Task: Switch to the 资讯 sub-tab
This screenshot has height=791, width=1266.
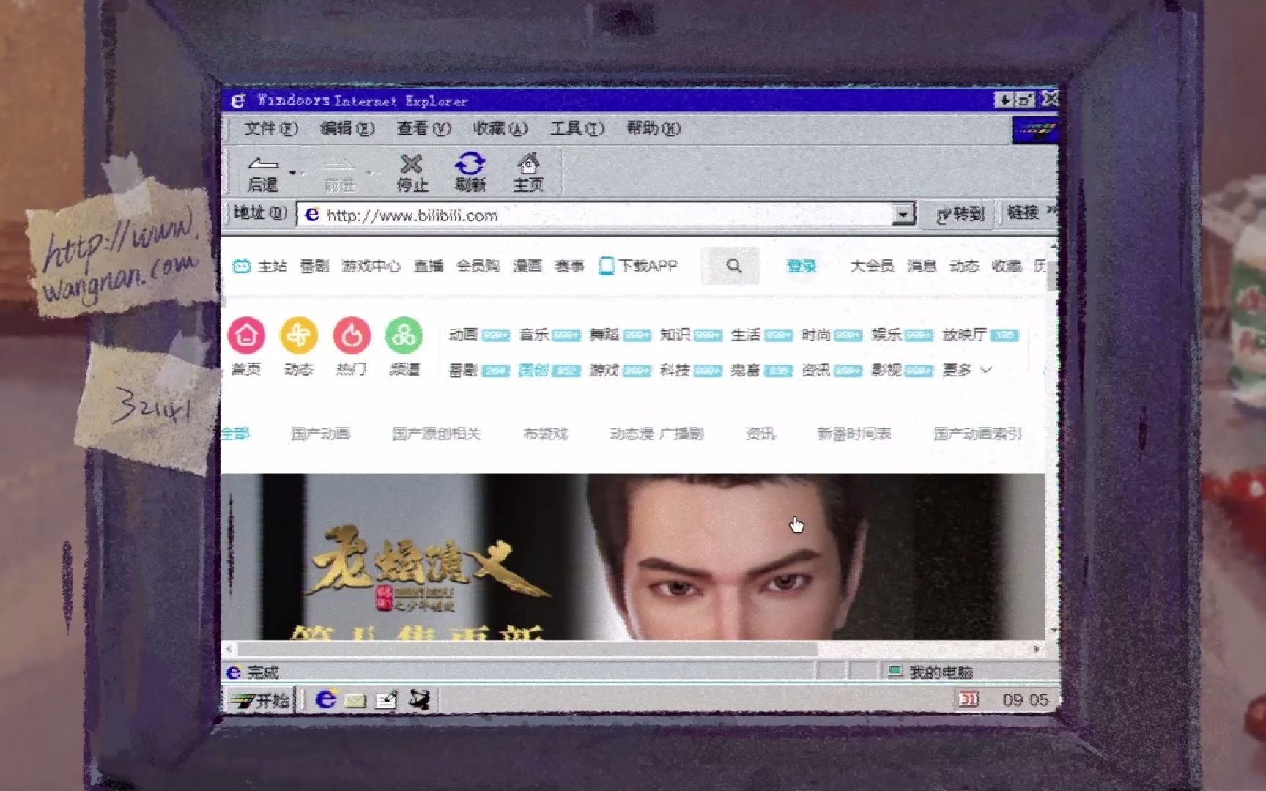Action: point(760,434)
